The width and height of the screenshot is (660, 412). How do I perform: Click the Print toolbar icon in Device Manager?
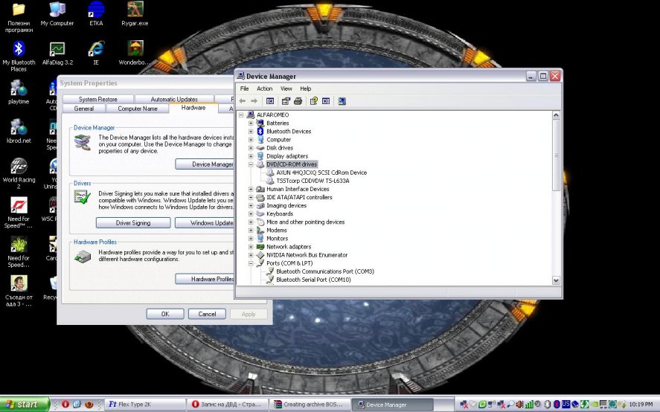pyautogui.click(x=298, y=100)
